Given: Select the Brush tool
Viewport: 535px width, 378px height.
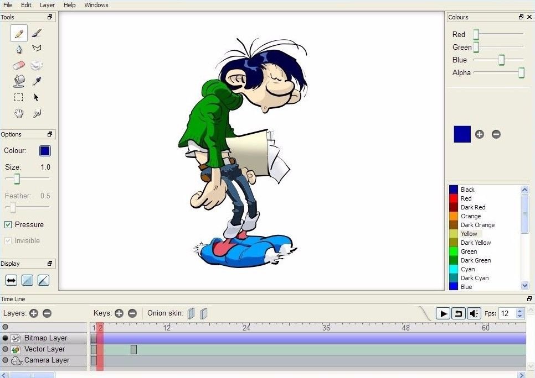Looking at the screenshot, I should tap(35, 32).
